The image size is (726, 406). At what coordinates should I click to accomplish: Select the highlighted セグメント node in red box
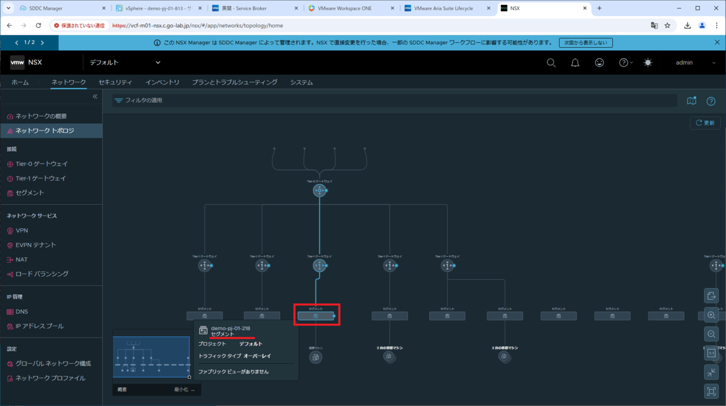coord(316,315)
